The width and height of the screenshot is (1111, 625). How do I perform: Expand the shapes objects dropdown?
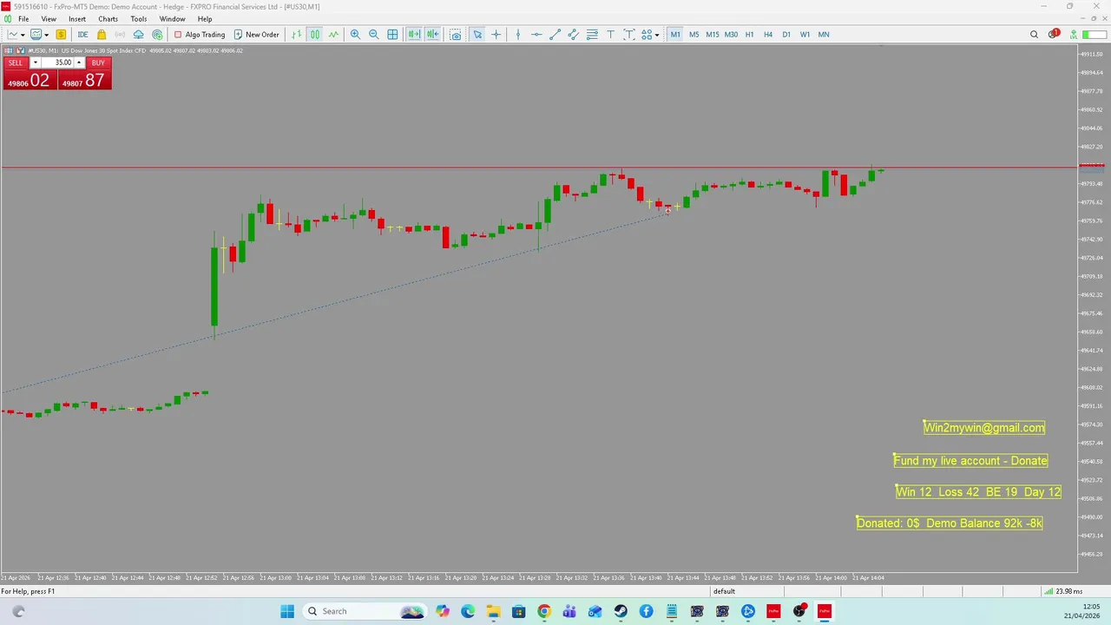point(657,35)
